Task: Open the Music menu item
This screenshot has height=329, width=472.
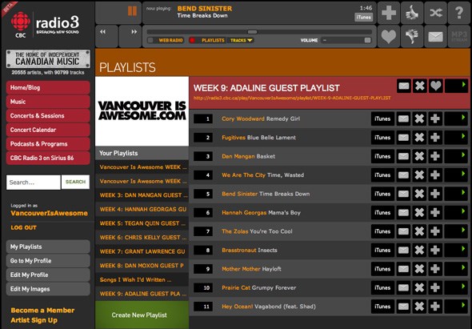Action: click(48, 102)
